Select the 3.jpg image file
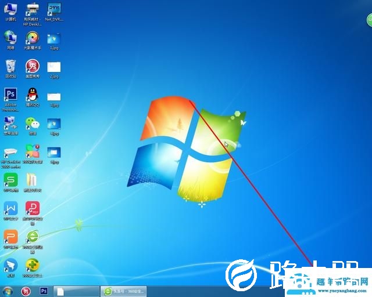The image size is (372, 297). point(54,99)
